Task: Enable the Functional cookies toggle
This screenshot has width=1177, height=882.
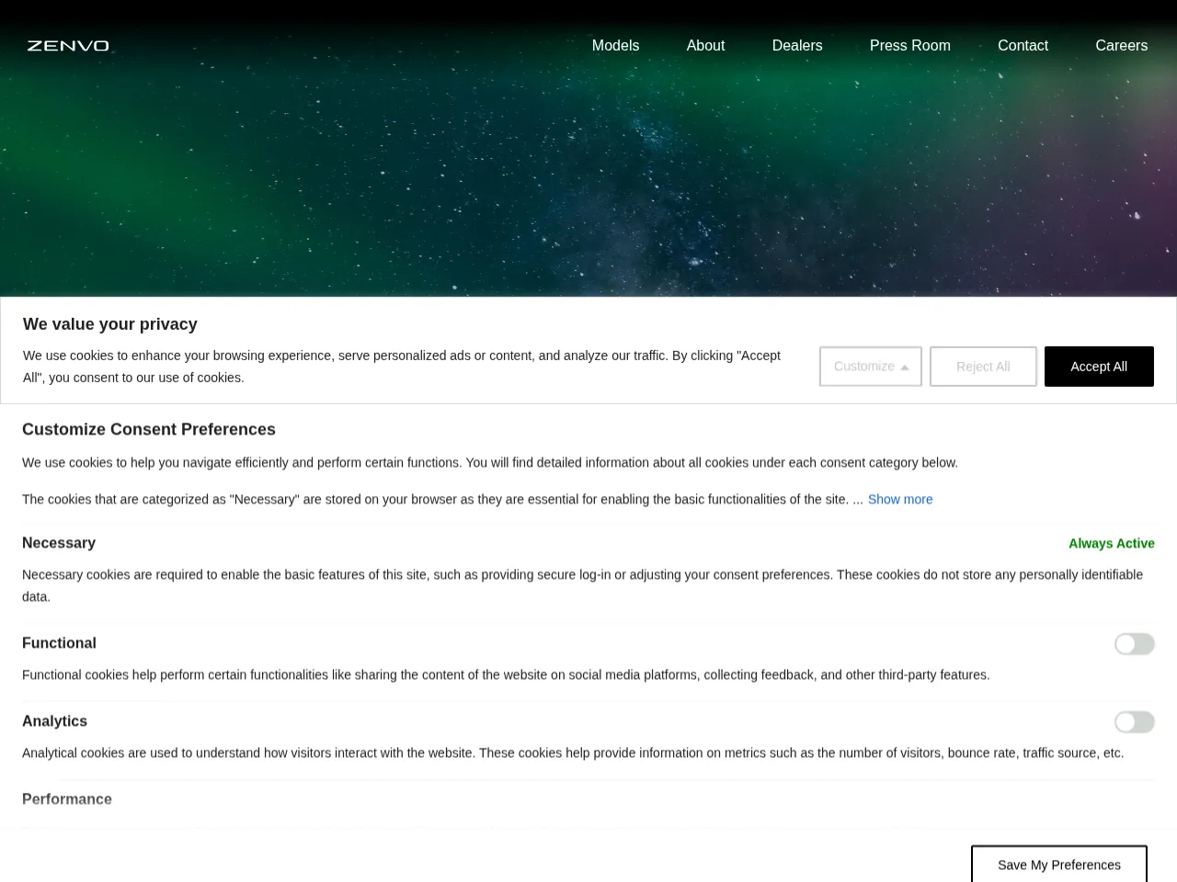Action: (x=1134, y=644)
